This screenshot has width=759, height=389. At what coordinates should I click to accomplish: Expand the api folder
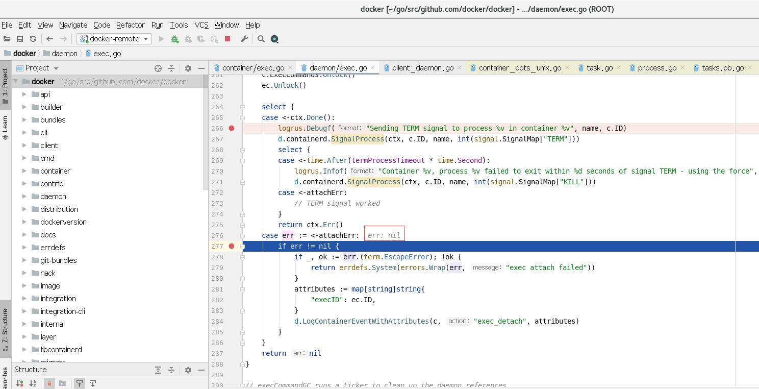click(x=24, y=94)
